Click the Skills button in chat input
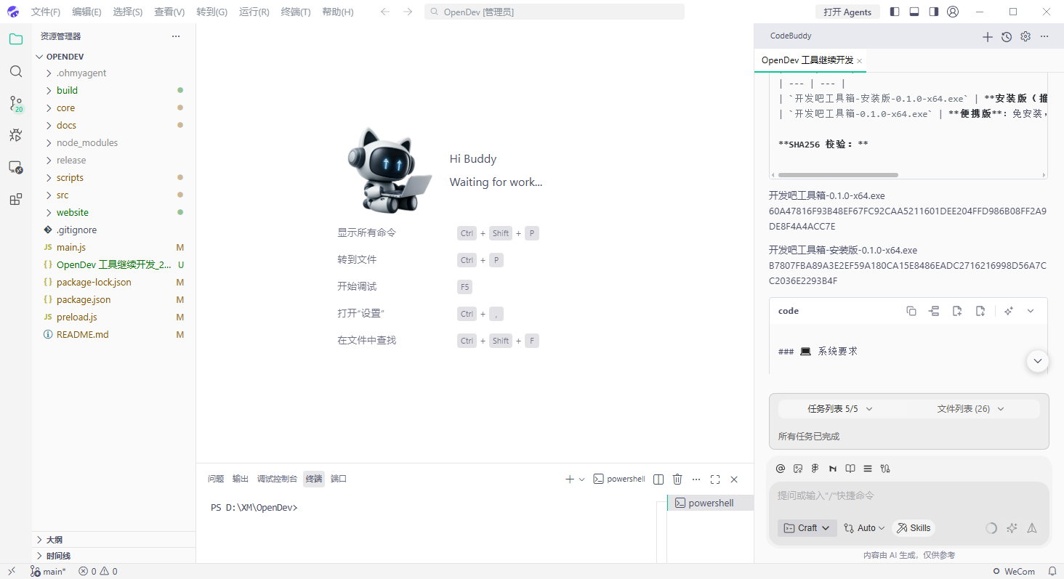The height and width of the screenshot is (579, 1064). tap(913, 528)
